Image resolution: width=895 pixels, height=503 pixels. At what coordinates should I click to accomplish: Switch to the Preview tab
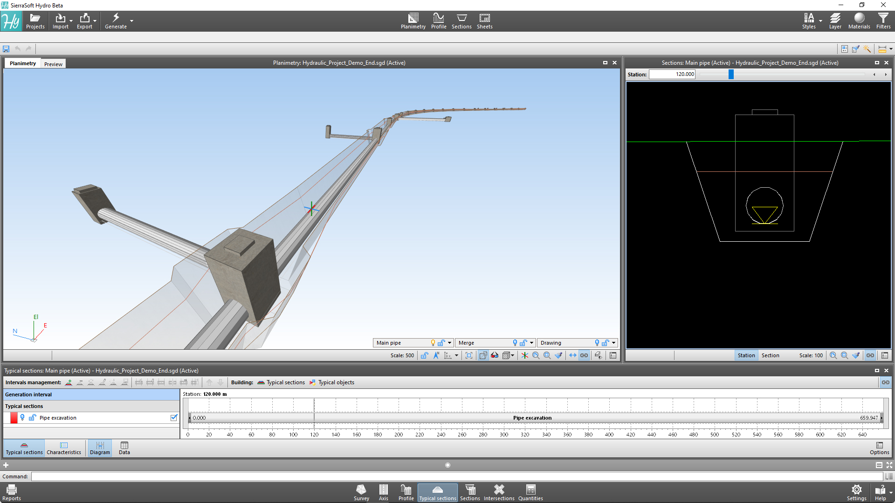pos(53,64)
